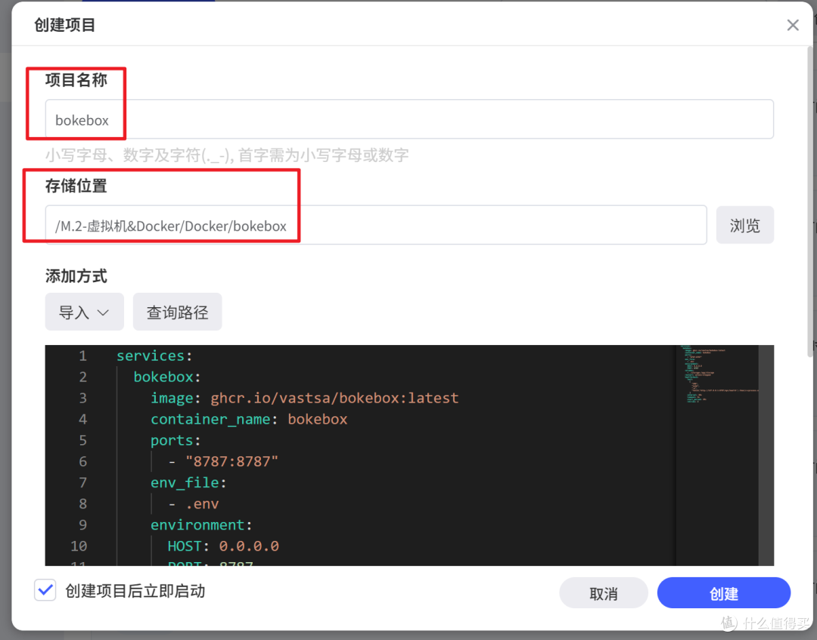The image size is (817, 640).
Task: Click the code editor's vertical scrollbar
Action: coord(766,455)
